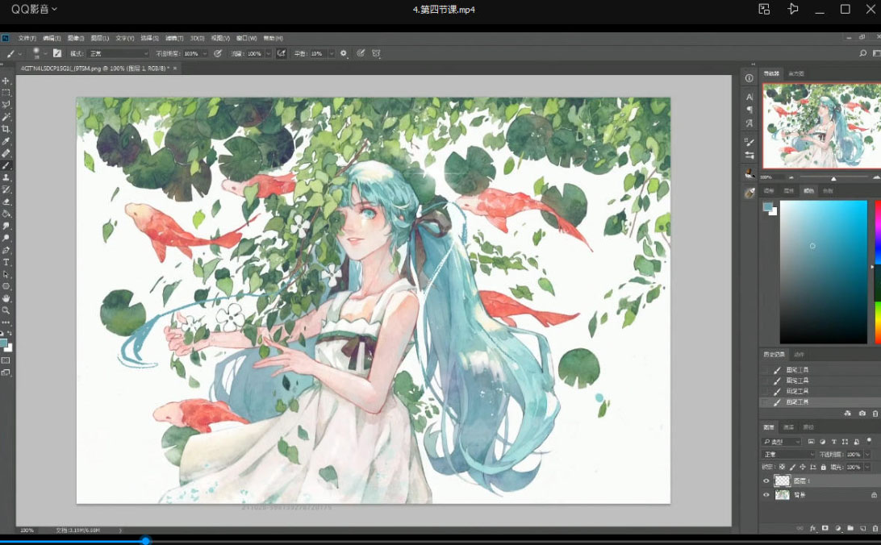Create a new layer
The image size is (881, 545).
[x=863, y=529]
